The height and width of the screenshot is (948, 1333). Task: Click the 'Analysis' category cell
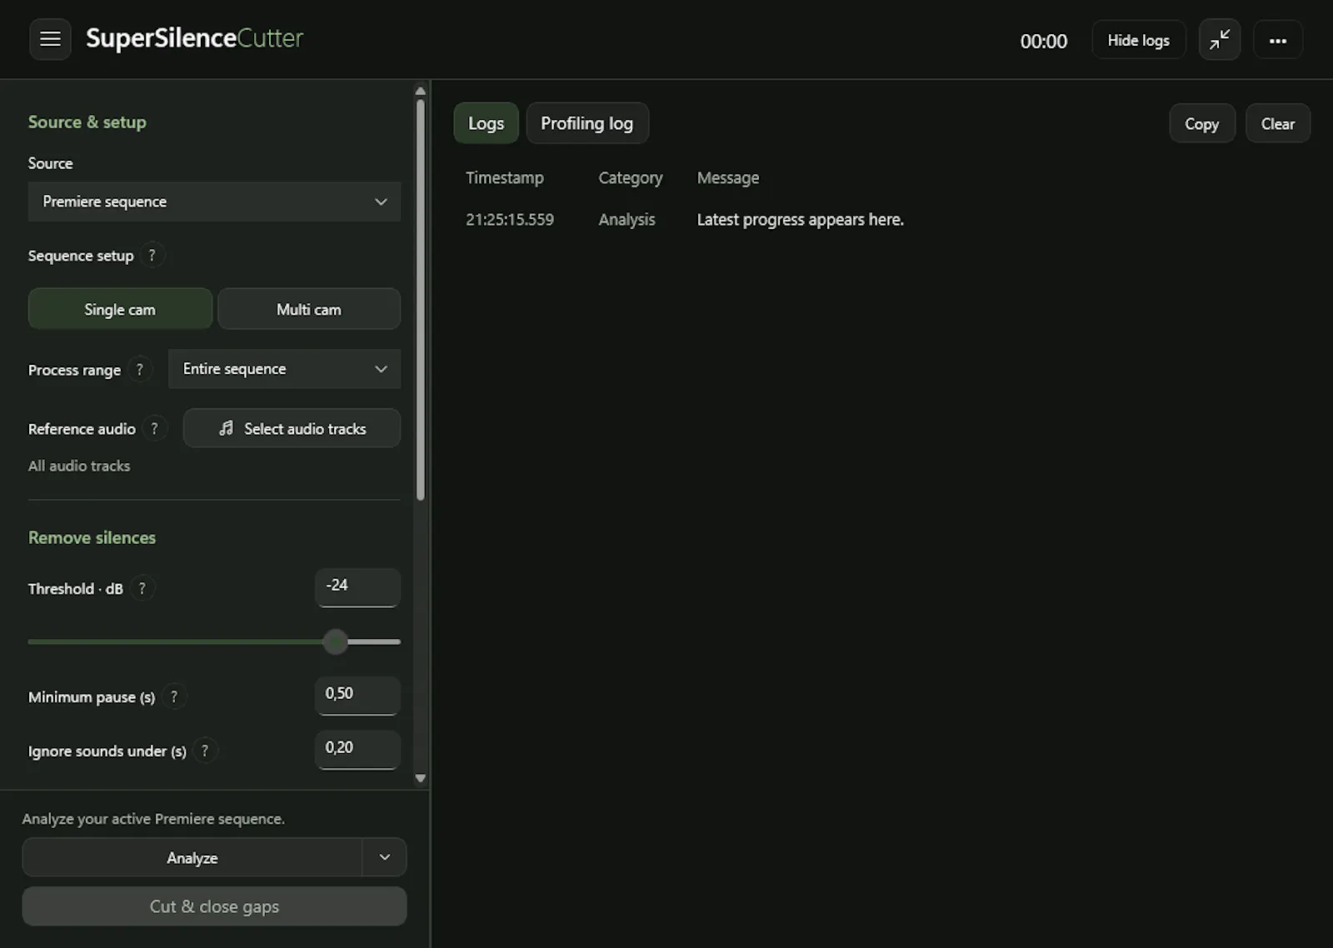(627, 219)
